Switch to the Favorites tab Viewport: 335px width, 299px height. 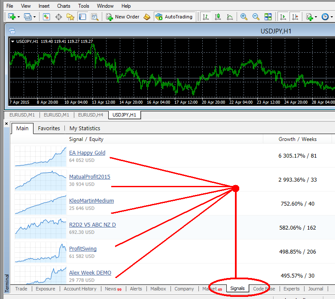49,128
